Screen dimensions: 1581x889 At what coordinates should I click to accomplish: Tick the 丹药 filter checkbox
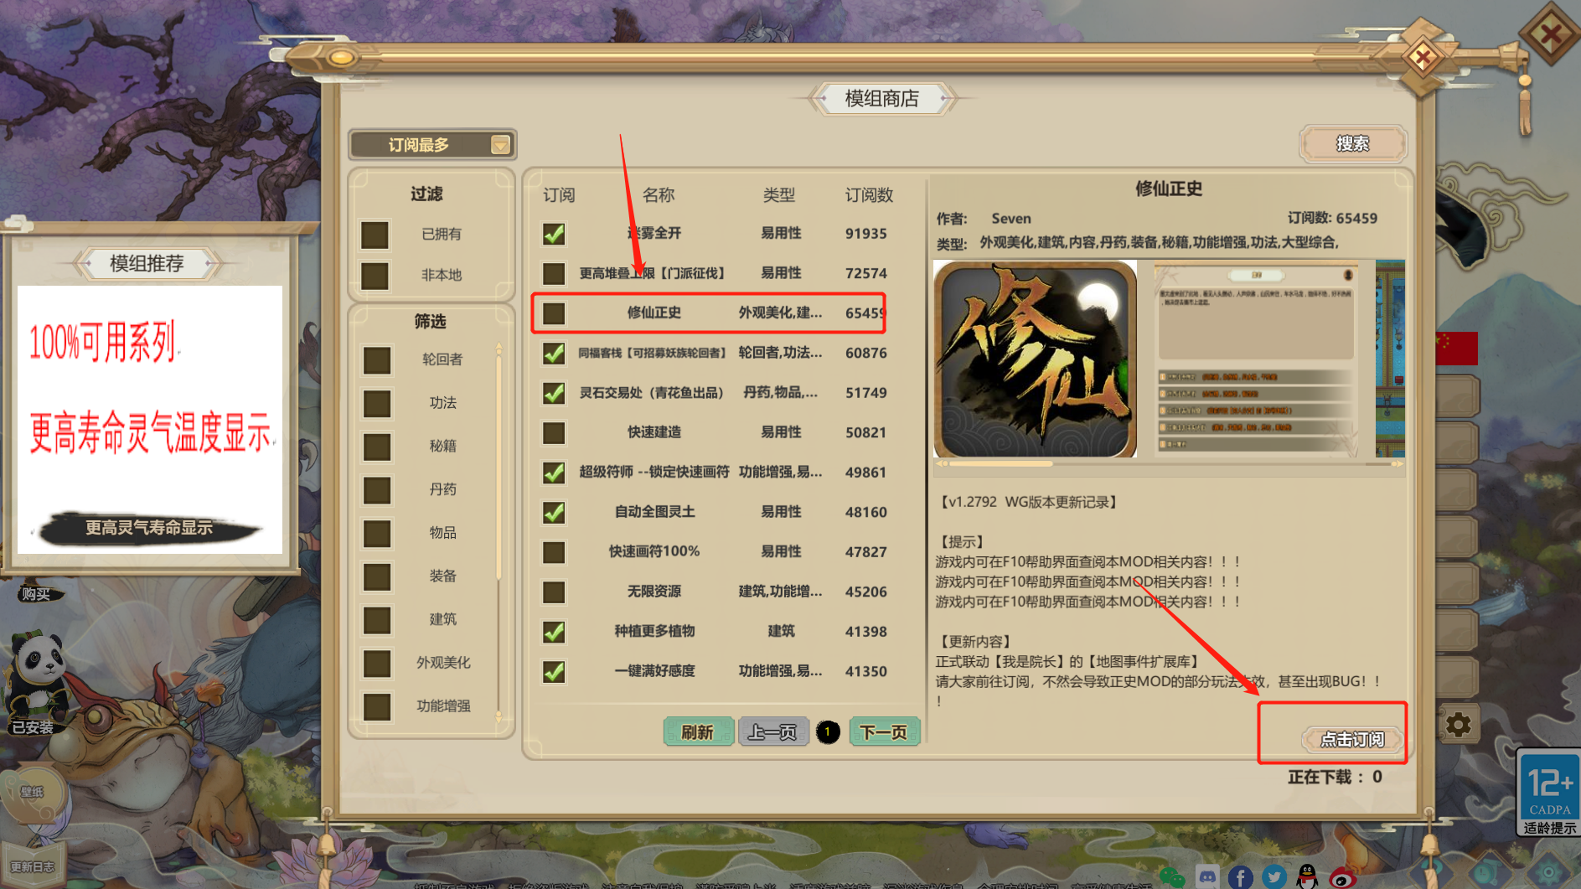pyautogui.click(x=377, y=489)
